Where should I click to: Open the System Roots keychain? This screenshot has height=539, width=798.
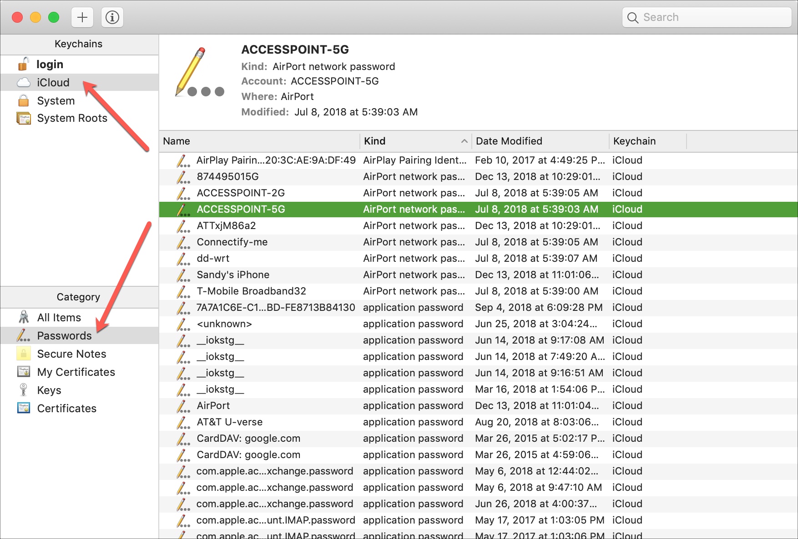pos(72,118)
